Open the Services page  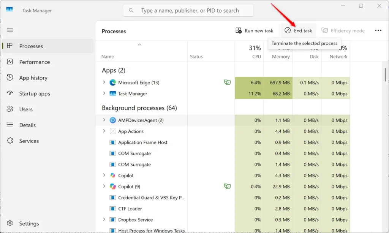[48, 141]
